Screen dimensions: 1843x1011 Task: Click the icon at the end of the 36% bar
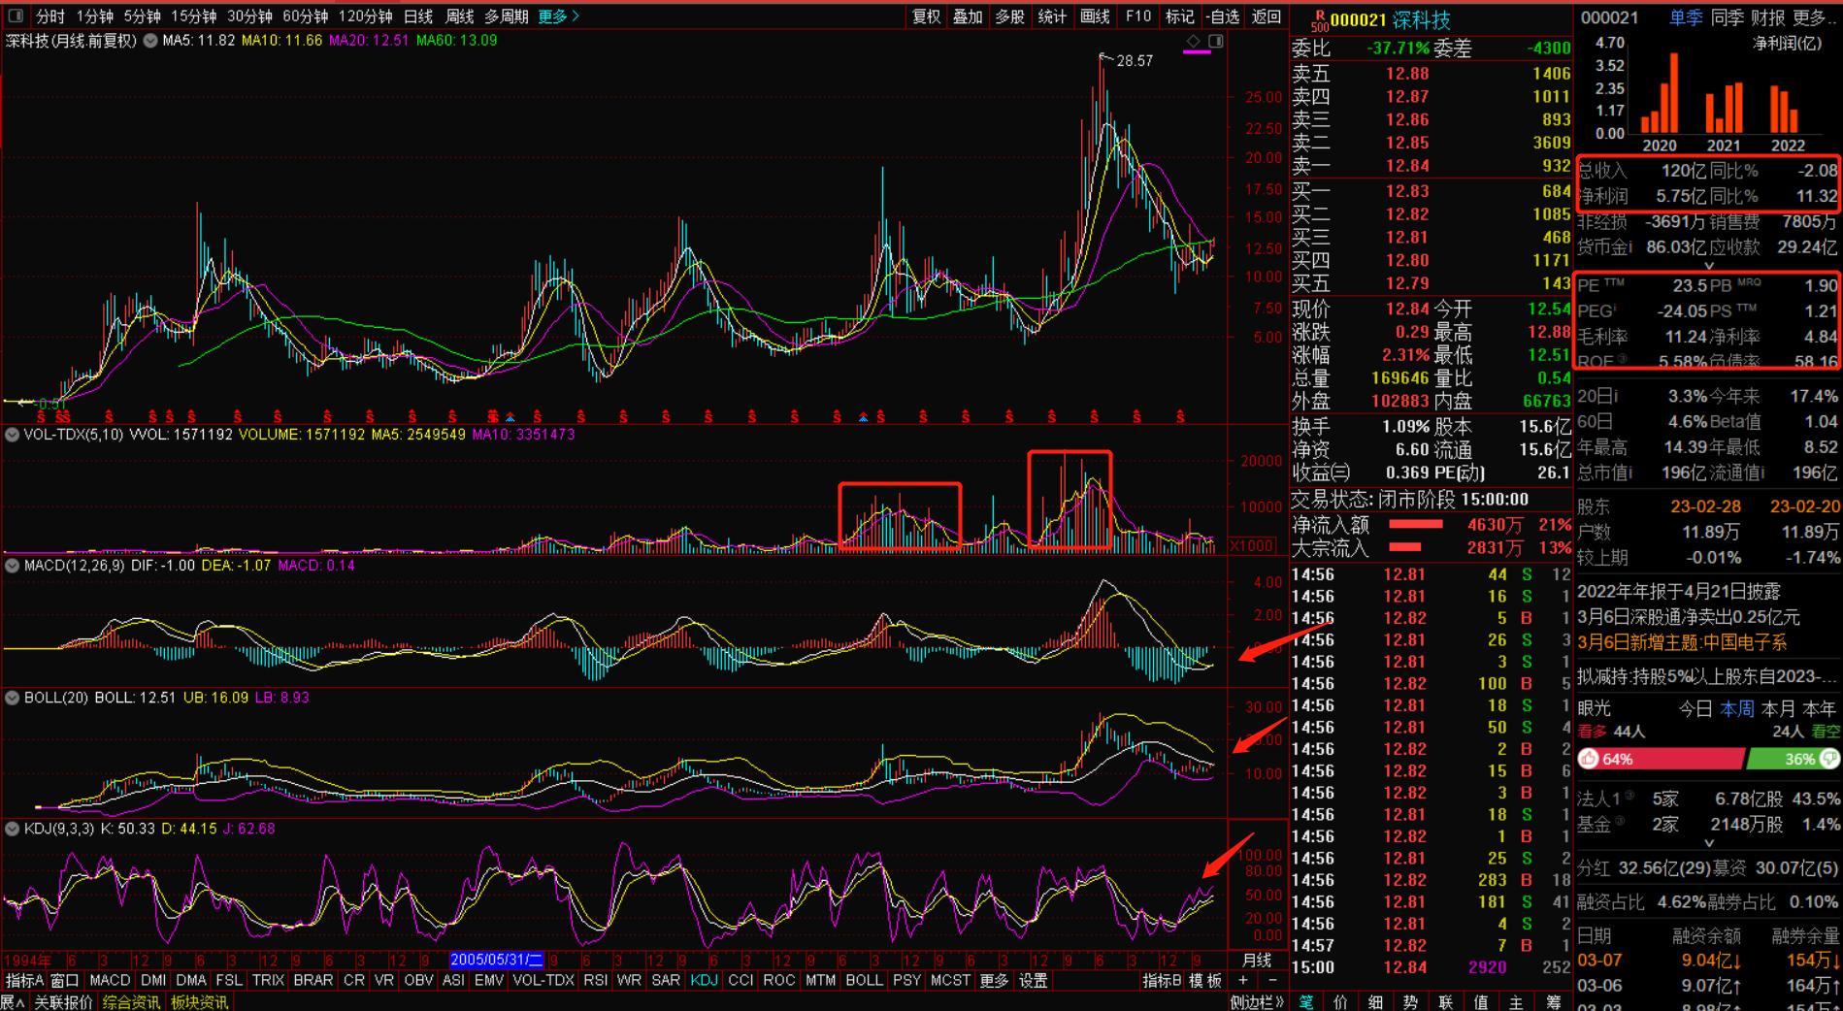(x=1829, y=759)
